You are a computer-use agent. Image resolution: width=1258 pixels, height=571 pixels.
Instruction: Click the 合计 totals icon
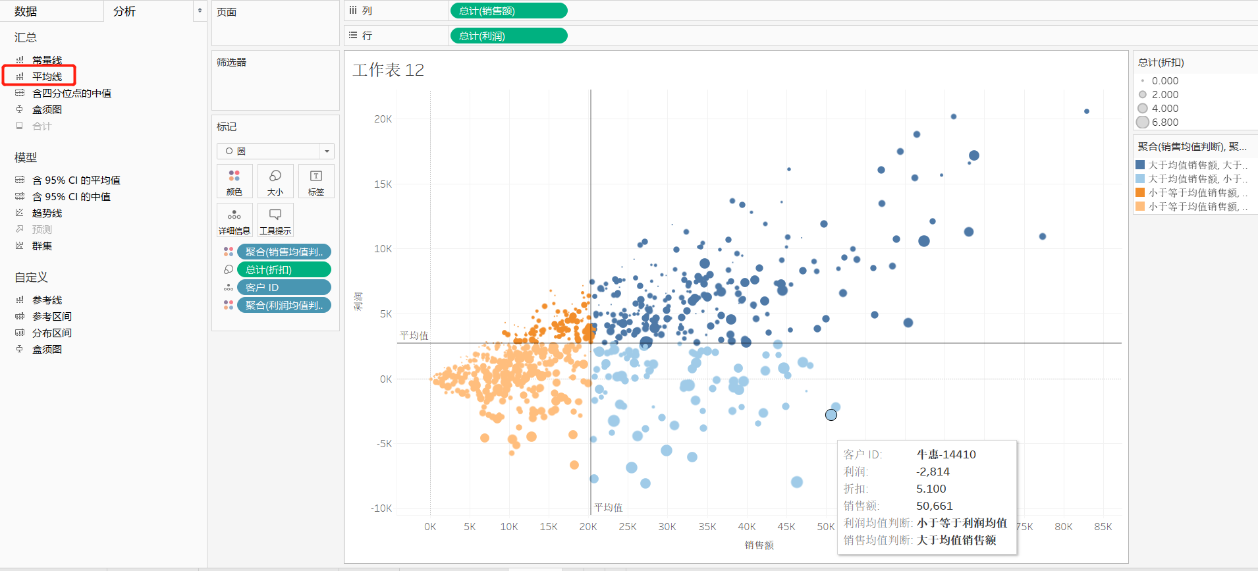tap(20, 126)
